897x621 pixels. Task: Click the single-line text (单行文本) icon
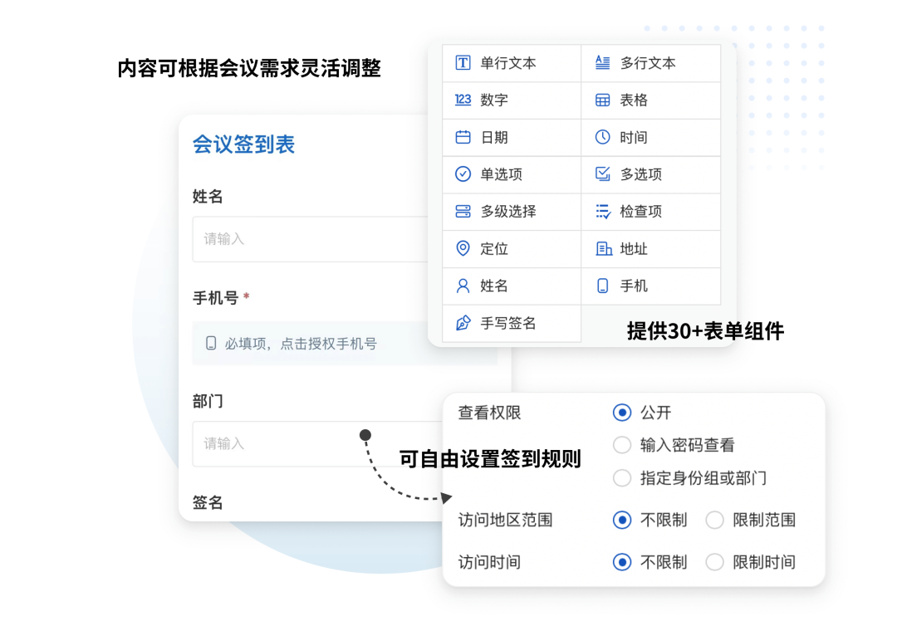pyautogui.click(x=463, y=63)
